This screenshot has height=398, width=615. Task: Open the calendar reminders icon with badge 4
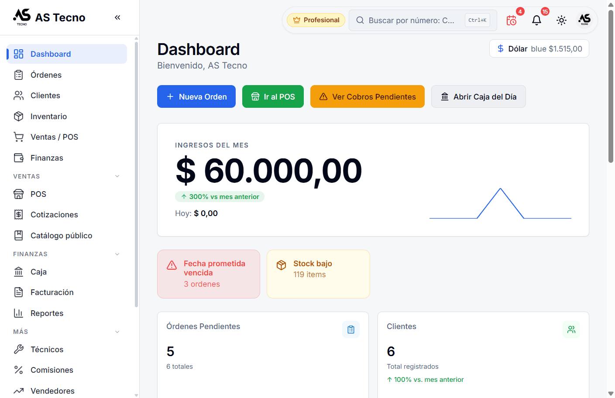512,20
